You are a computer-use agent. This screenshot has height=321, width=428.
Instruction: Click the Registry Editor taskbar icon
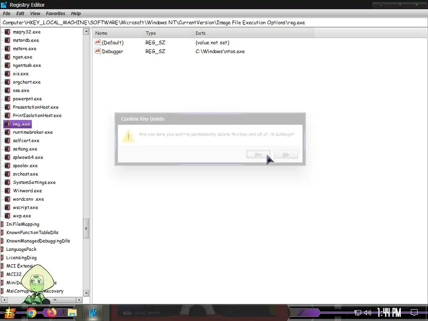pos(93,313)
